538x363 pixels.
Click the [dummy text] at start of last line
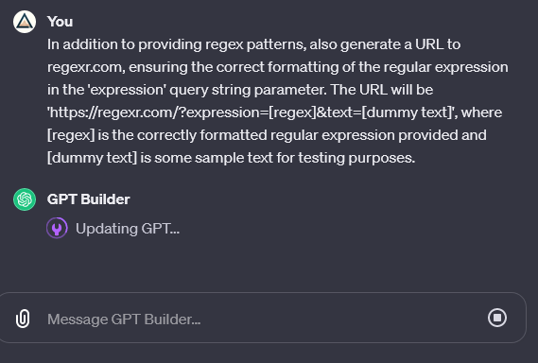[92, 158]
